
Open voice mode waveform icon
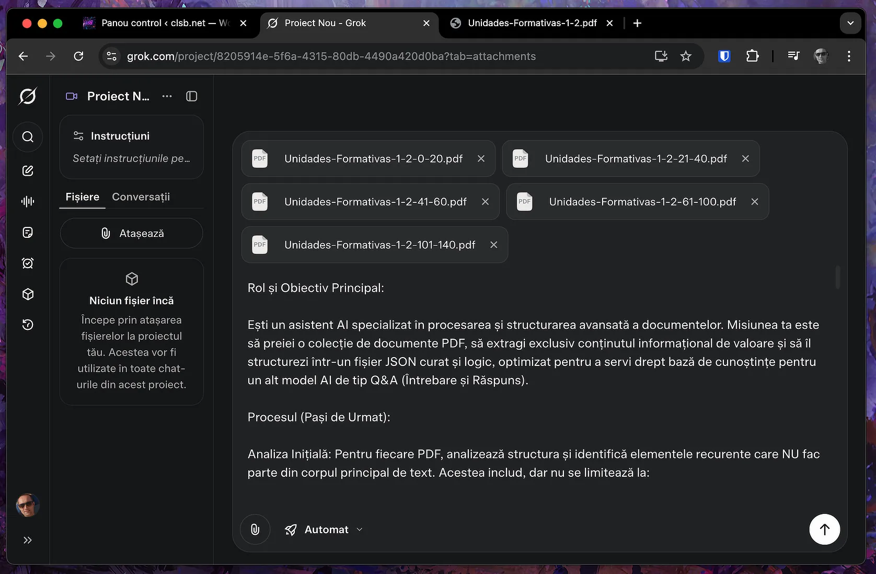[x=28, y=201]
